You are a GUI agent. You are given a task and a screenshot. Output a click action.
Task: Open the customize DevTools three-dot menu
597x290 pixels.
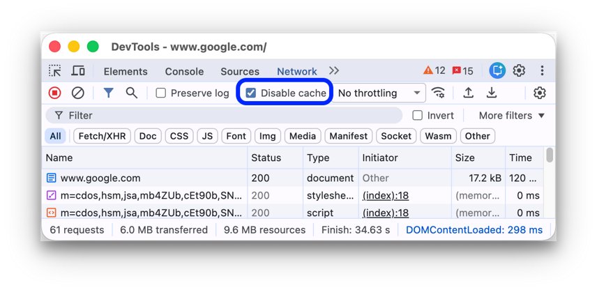click(542, 71)
